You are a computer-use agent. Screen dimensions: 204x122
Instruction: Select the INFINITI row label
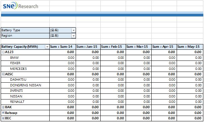tap(16, 90)
